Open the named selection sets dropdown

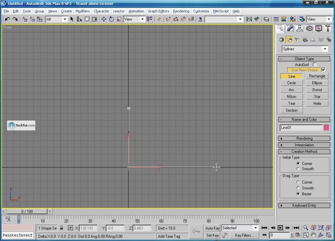224,19
